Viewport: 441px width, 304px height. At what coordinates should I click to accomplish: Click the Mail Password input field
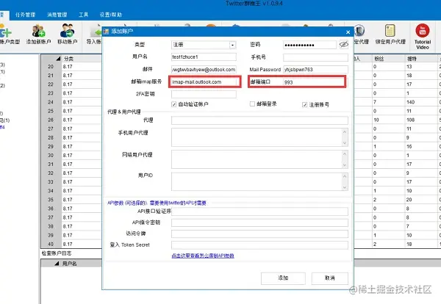(x=315, y=70)
